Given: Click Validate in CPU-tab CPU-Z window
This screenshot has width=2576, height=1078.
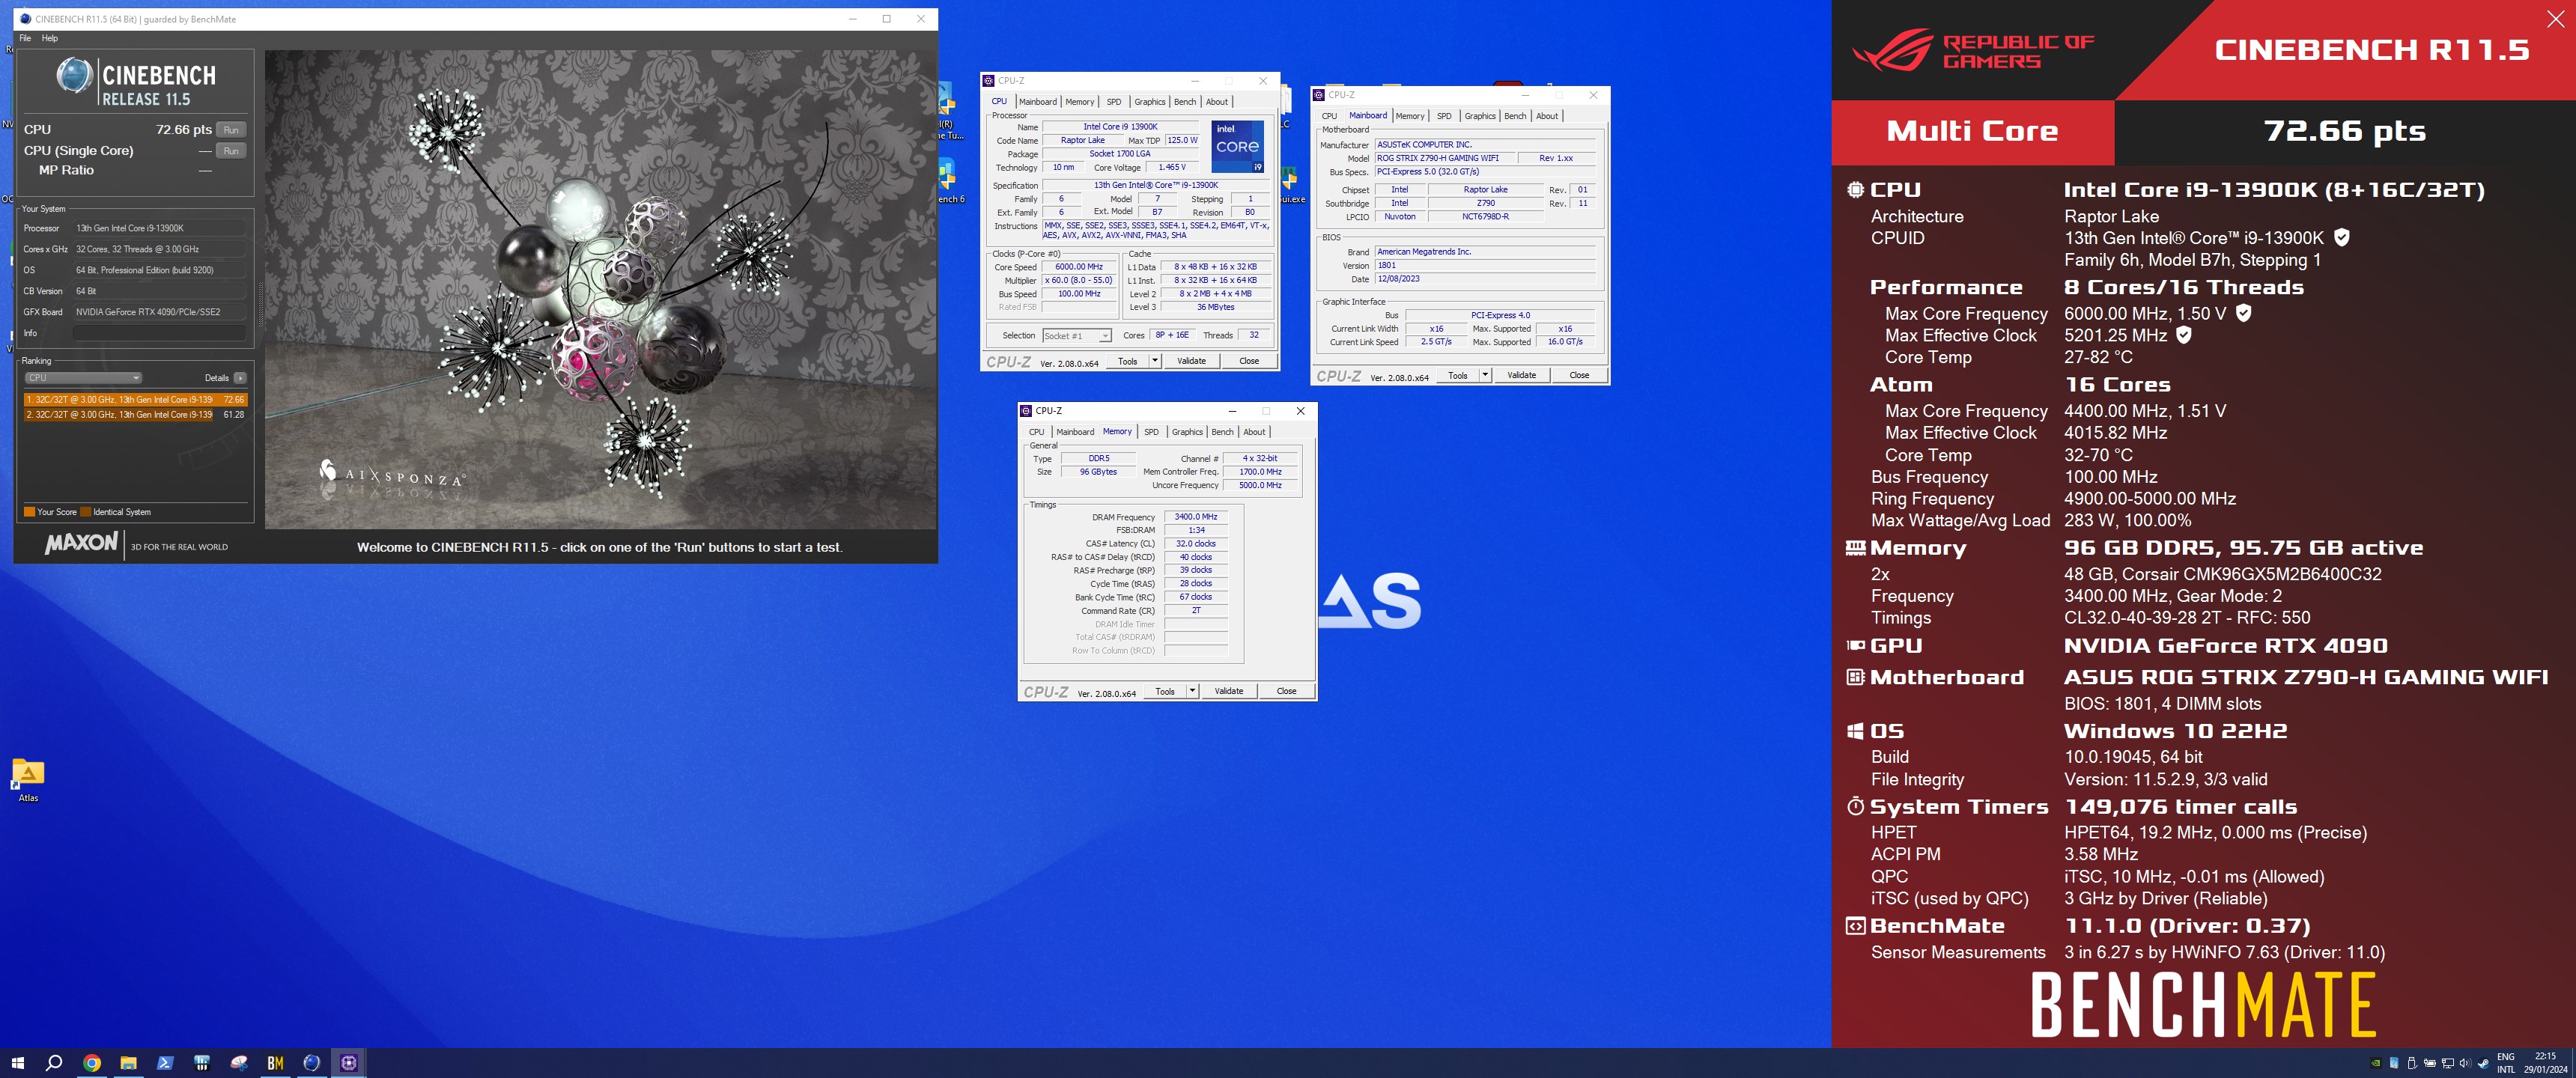Looking at the screenshot, I should (1191, 361).
